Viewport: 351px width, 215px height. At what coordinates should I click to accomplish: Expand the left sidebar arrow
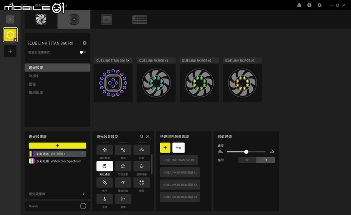click(x=10, y=19)
